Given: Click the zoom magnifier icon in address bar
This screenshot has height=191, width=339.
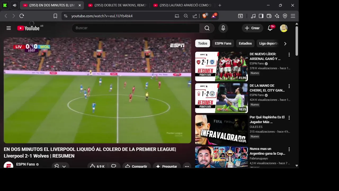Looking at the screenshot, I should 186,16.
